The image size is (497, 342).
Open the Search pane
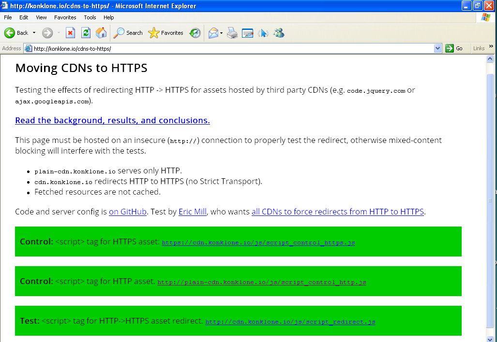click(x=128, y=32)
